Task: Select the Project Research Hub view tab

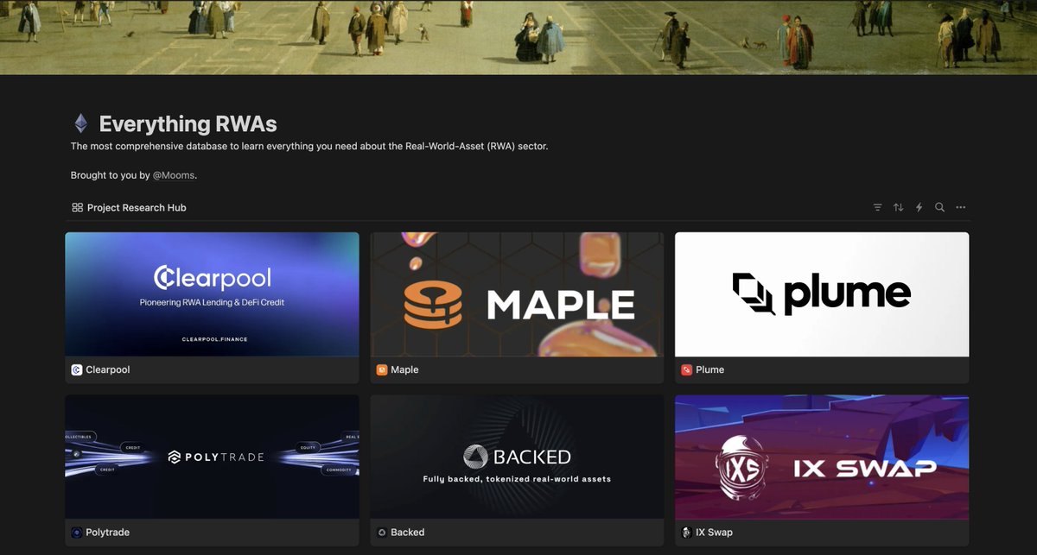Action: point(129,207)
